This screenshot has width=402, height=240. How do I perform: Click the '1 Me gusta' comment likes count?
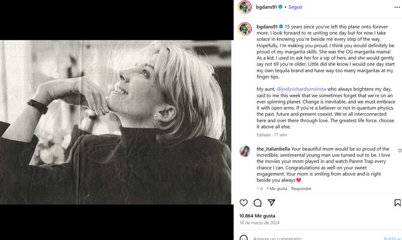coord(277,189)
